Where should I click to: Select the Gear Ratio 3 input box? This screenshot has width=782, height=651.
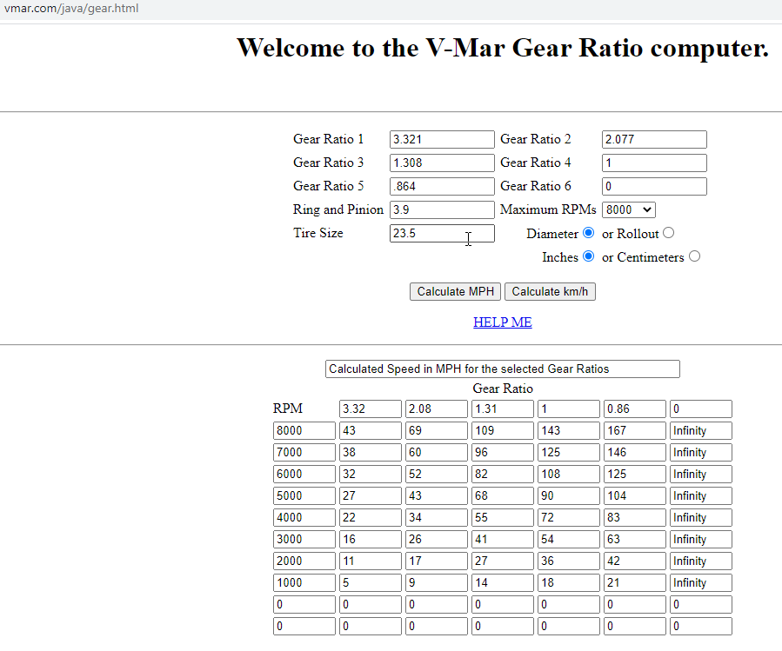pos(442,163)
